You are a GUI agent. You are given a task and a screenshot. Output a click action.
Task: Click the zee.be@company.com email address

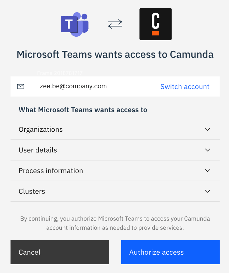coord(73,86)
